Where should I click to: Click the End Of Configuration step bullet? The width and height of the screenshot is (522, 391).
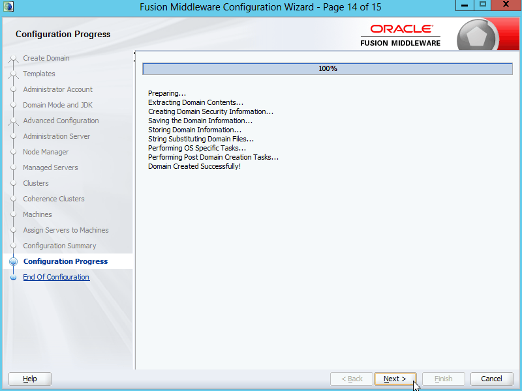[x=13, y=278]
